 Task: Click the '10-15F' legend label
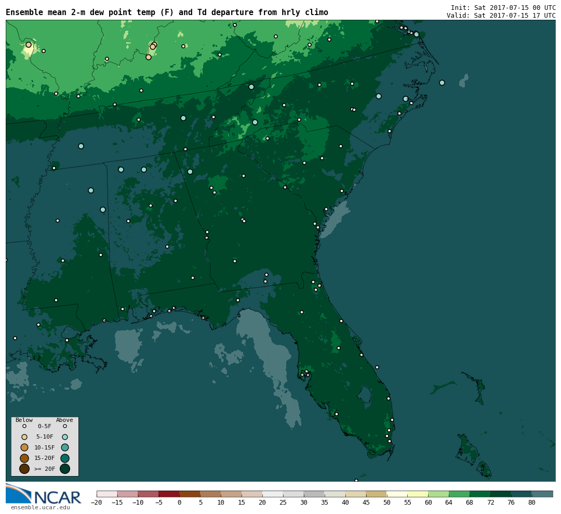pos(45,448)
